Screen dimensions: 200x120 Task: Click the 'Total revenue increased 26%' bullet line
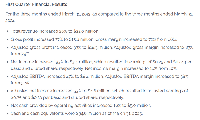click(55, 31)
